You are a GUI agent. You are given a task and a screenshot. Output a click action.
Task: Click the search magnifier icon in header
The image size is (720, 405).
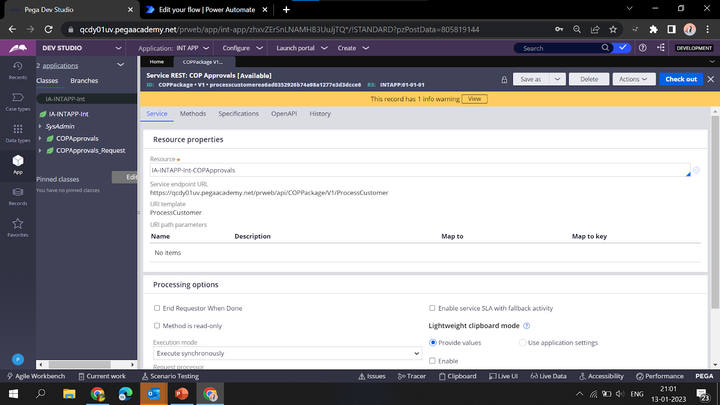[x=605, y=48]
